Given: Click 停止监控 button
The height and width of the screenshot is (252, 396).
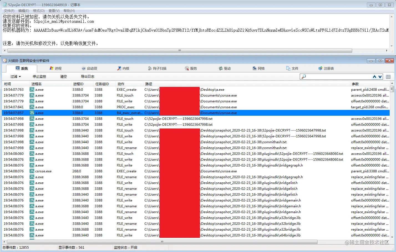Looking at the screenshot, I should pyautogui.click(x=39, y=77).
